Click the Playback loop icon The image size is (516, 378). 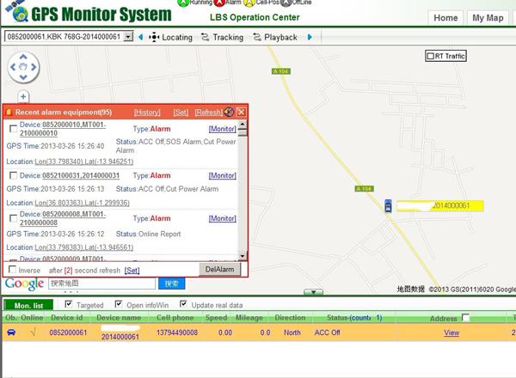click(x=255, y=37)
